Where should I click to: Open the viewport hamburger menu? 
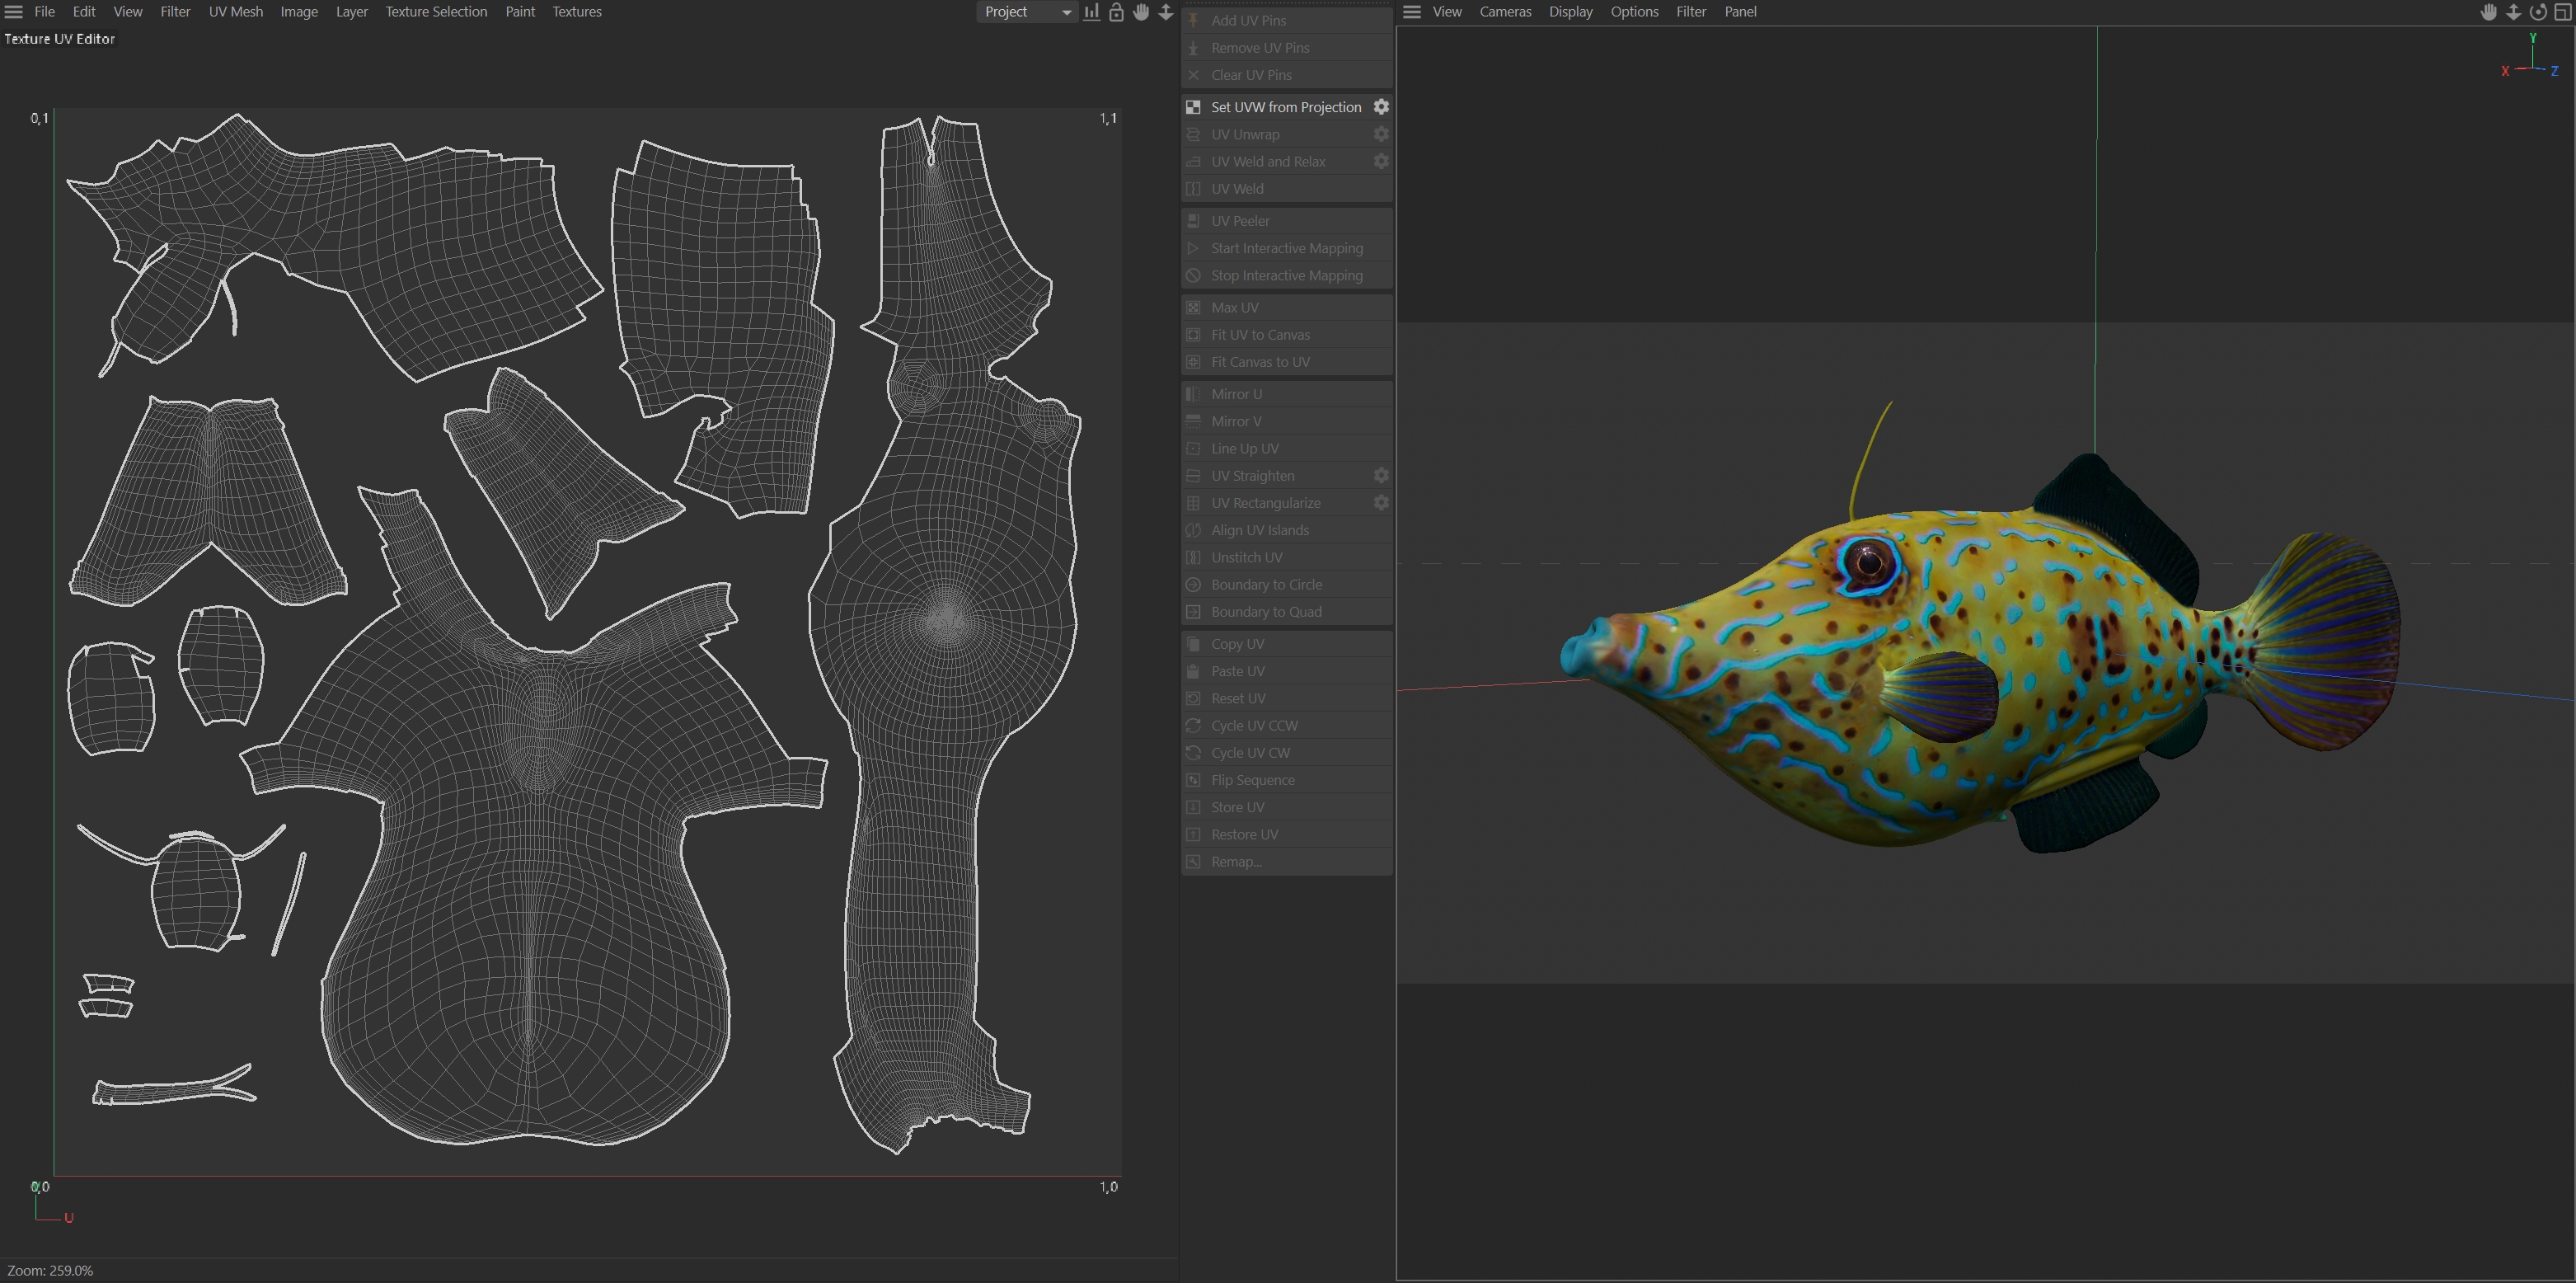[1412, 12]
